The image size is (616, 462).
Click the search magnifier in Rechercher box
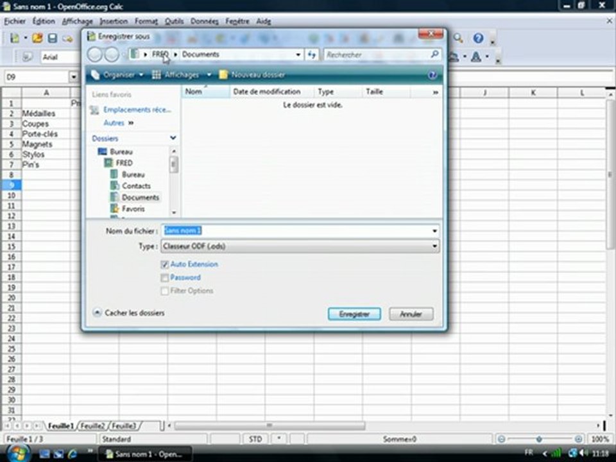pos(434,54)
